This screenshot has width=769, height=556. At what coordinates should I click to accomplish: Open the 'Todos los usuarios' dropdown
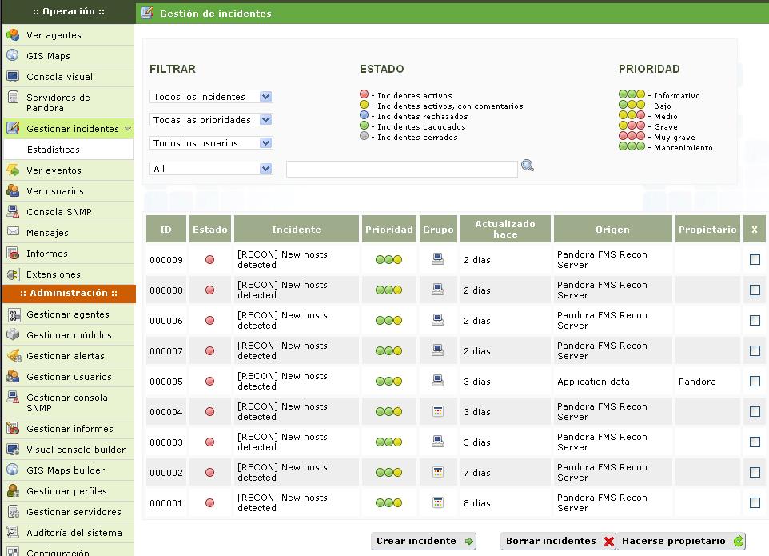[x=211, y=143]
